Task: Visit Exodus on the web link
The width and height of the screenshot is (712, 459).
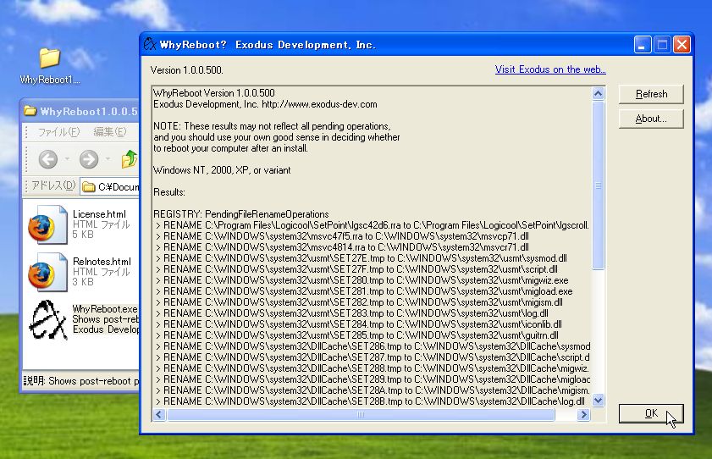Action: click(x=550, y=69)
